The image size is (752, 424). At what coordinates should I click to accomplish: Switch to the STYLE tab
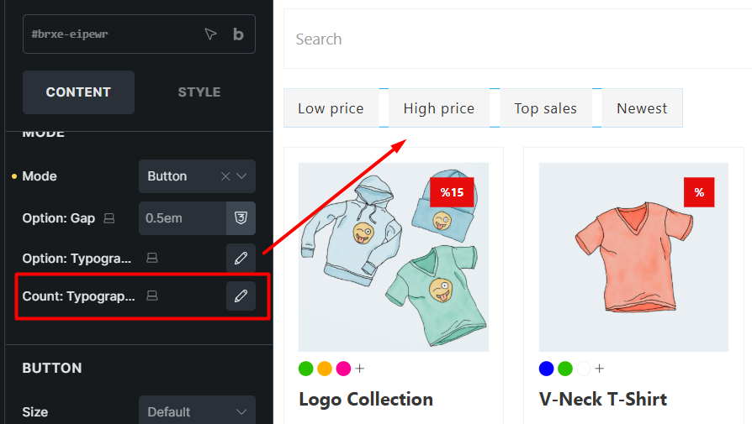tap(199, 92)
